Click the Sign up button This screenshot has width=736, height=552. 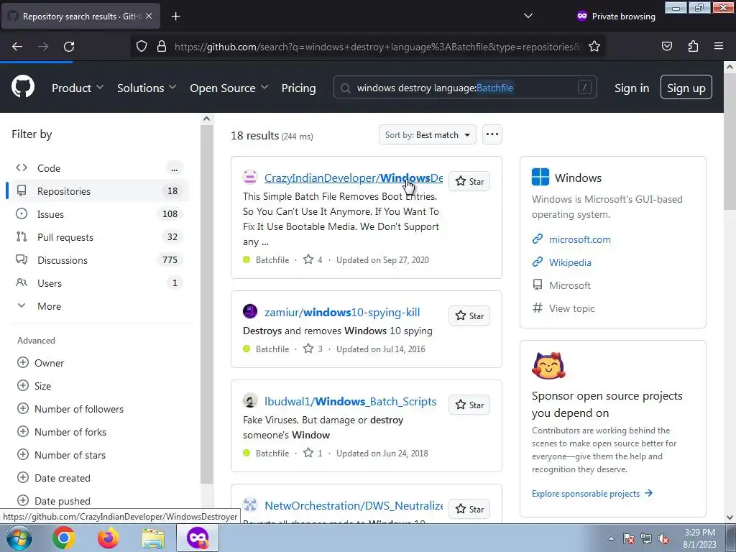[686, 87]
